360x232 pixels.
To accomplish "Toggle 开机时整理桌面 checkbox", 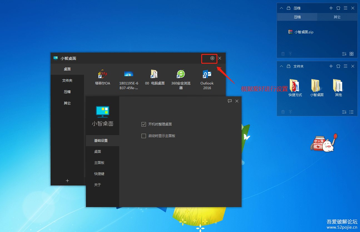I will (144, 124).
